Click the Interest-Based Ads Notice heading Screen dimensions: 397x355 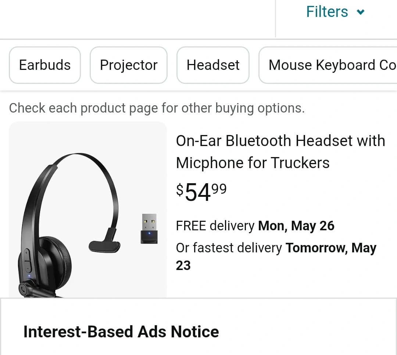pos(121,332)
